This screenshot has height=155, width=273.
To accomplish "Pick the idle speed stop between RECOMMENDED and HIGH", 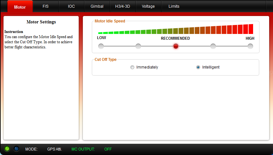I will (x=213, y=46).
